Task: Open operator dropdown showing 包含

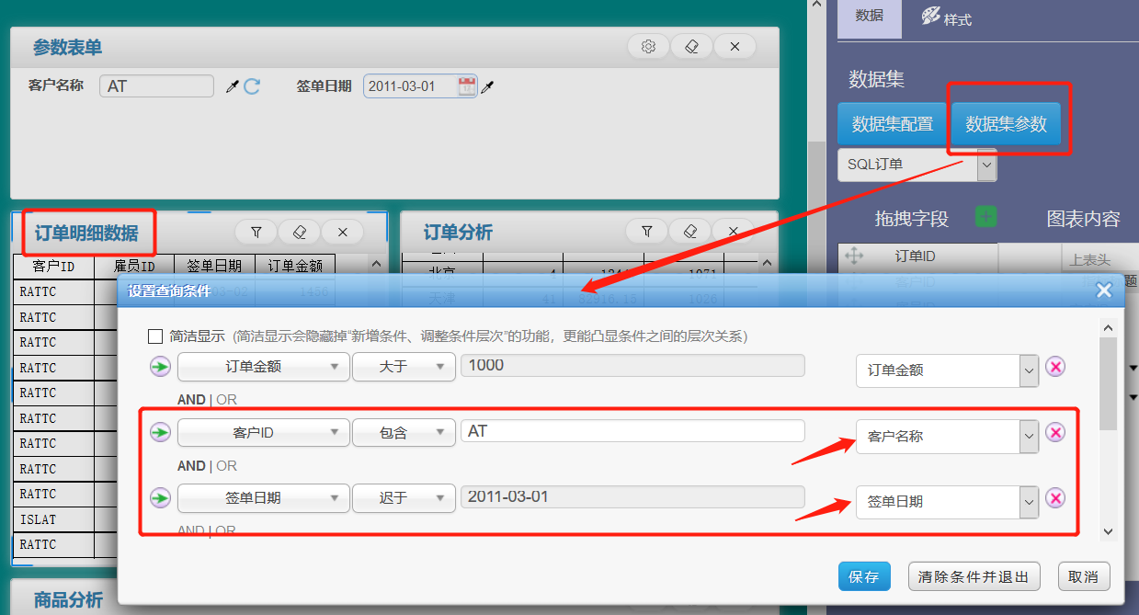Action: 404,432
